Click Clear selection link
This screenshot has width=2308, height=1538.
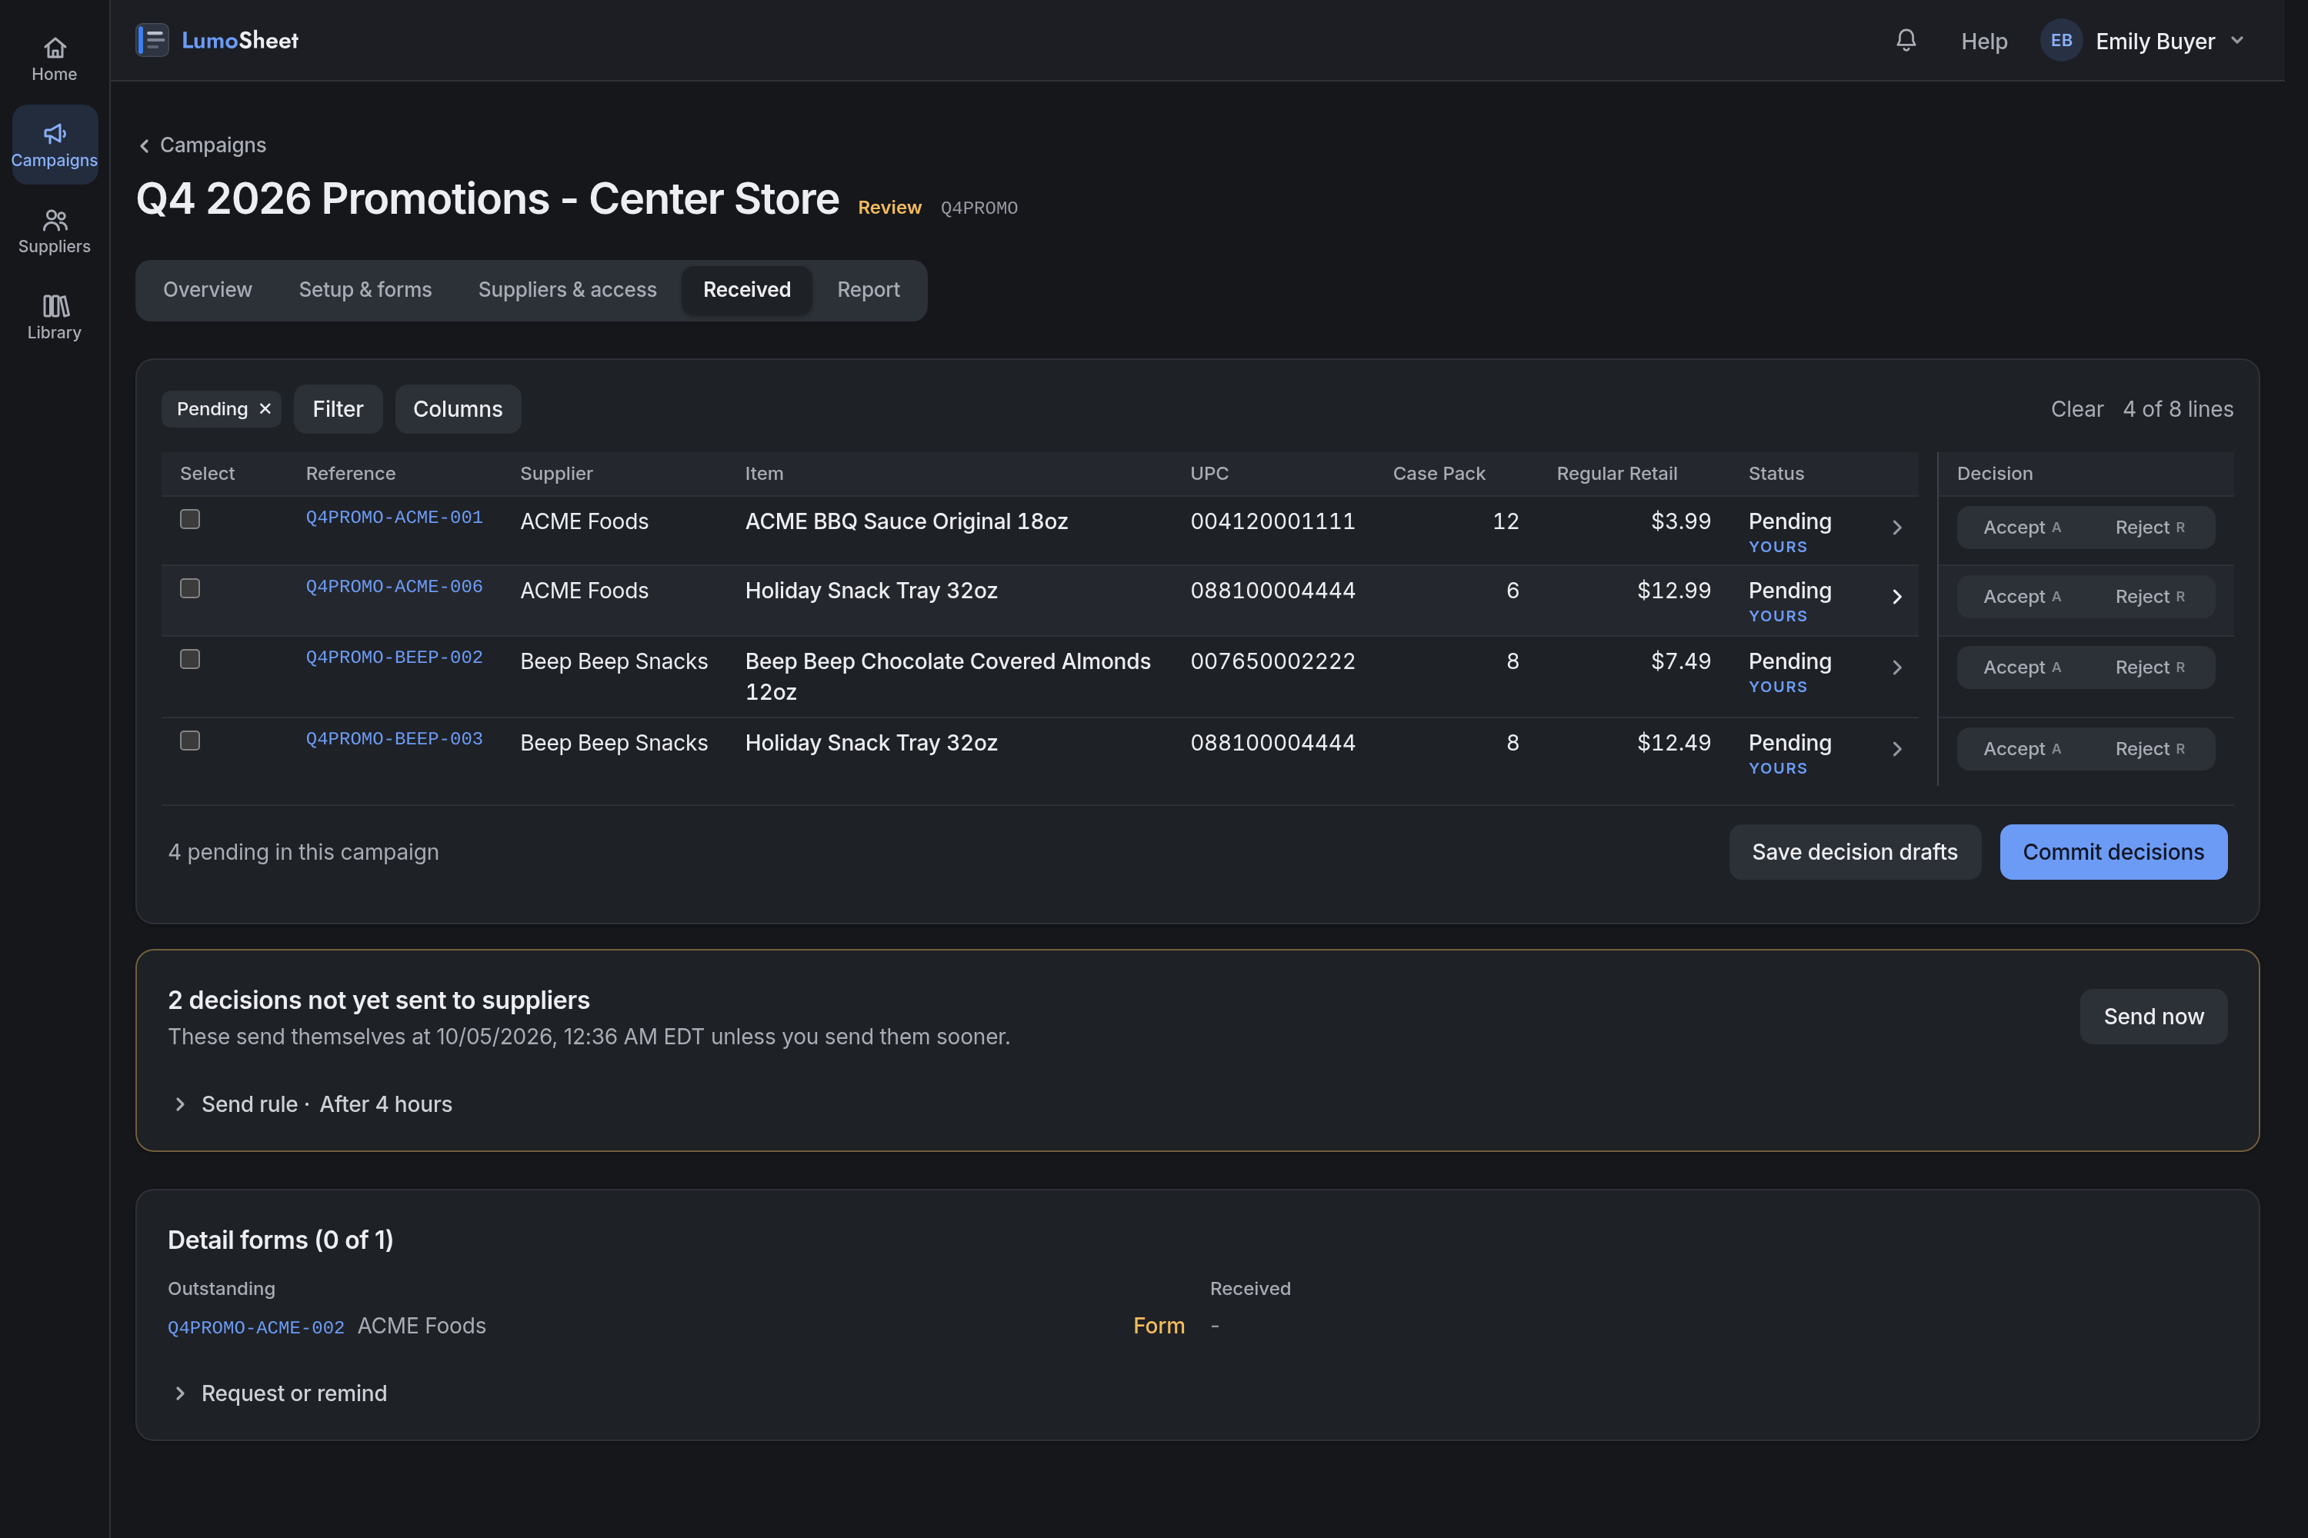coord(2076,409)
